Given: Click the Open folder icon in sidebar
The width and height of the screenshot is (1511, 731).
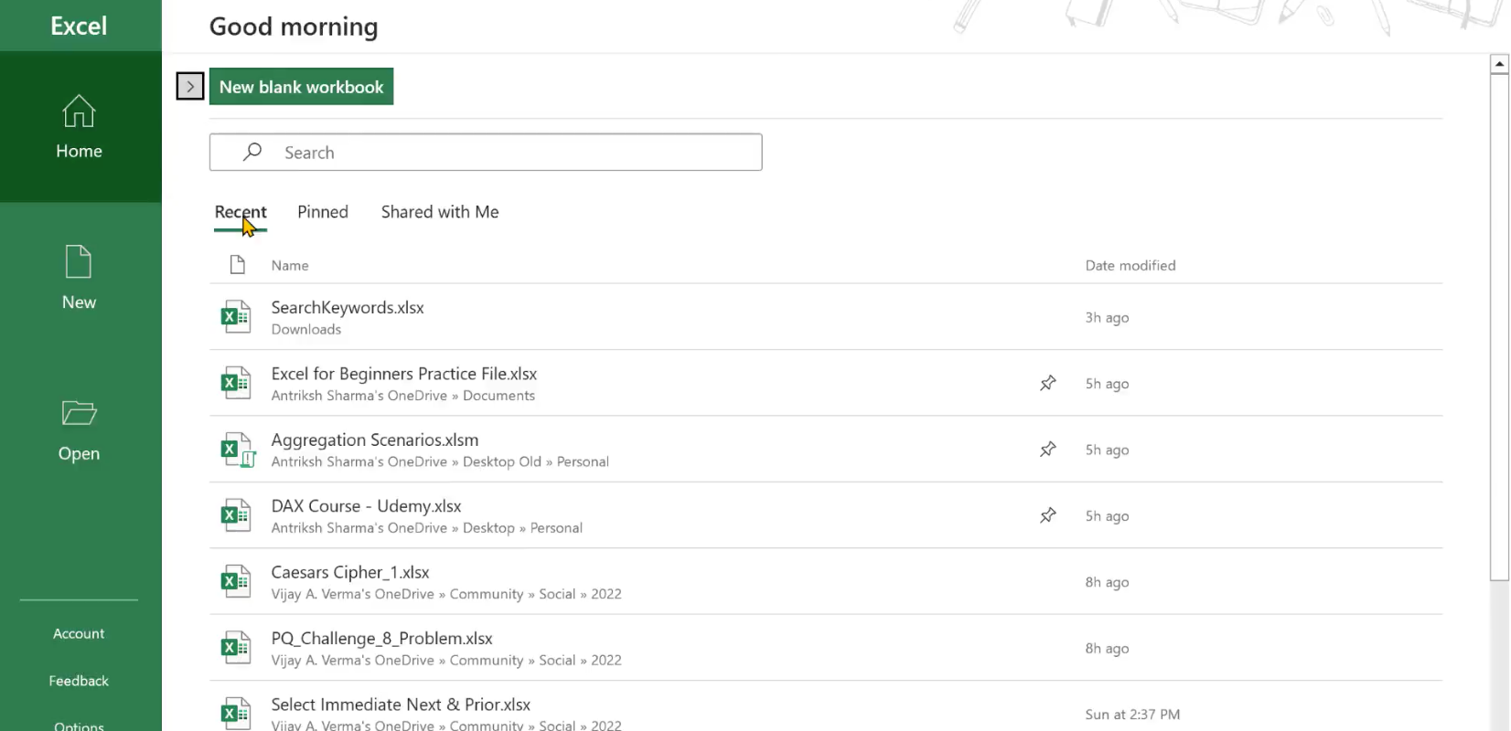Looking at the screenshot, I should coord(79,413).
